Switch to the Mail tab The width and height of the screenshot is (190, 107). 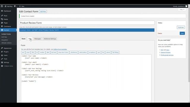(30, 39)
